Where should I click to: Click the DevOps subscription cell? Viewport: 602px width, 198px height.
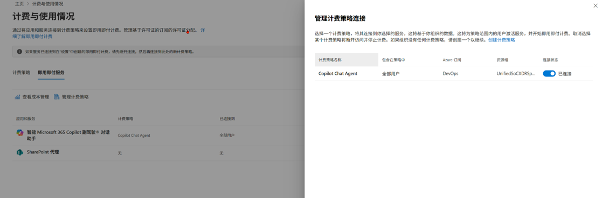coord(451,74)
